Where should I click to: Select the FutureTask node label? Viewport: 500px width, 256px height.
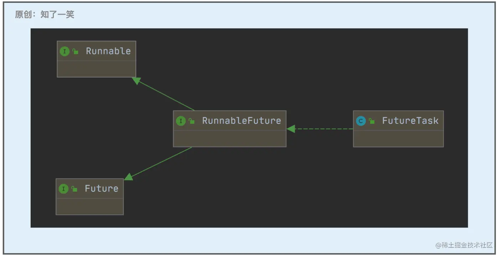[410, 121]
